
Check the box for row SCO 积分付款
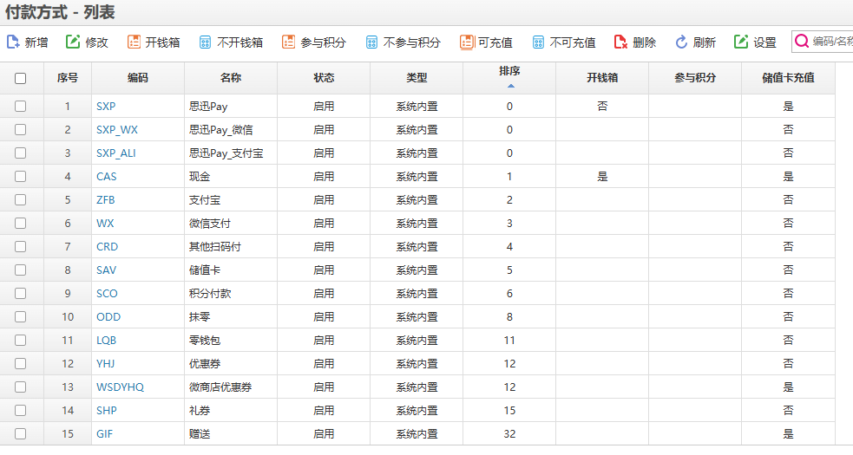coord(21,293)
